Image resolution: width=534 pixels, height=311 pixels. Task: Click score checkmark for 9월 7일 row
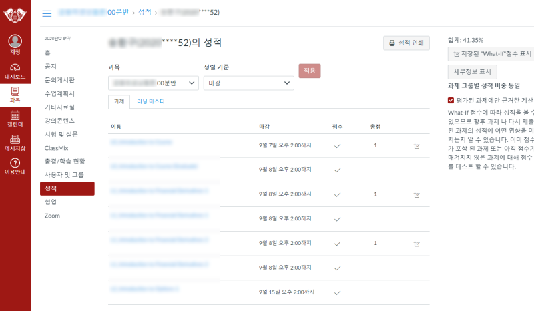tap(338, 146)
